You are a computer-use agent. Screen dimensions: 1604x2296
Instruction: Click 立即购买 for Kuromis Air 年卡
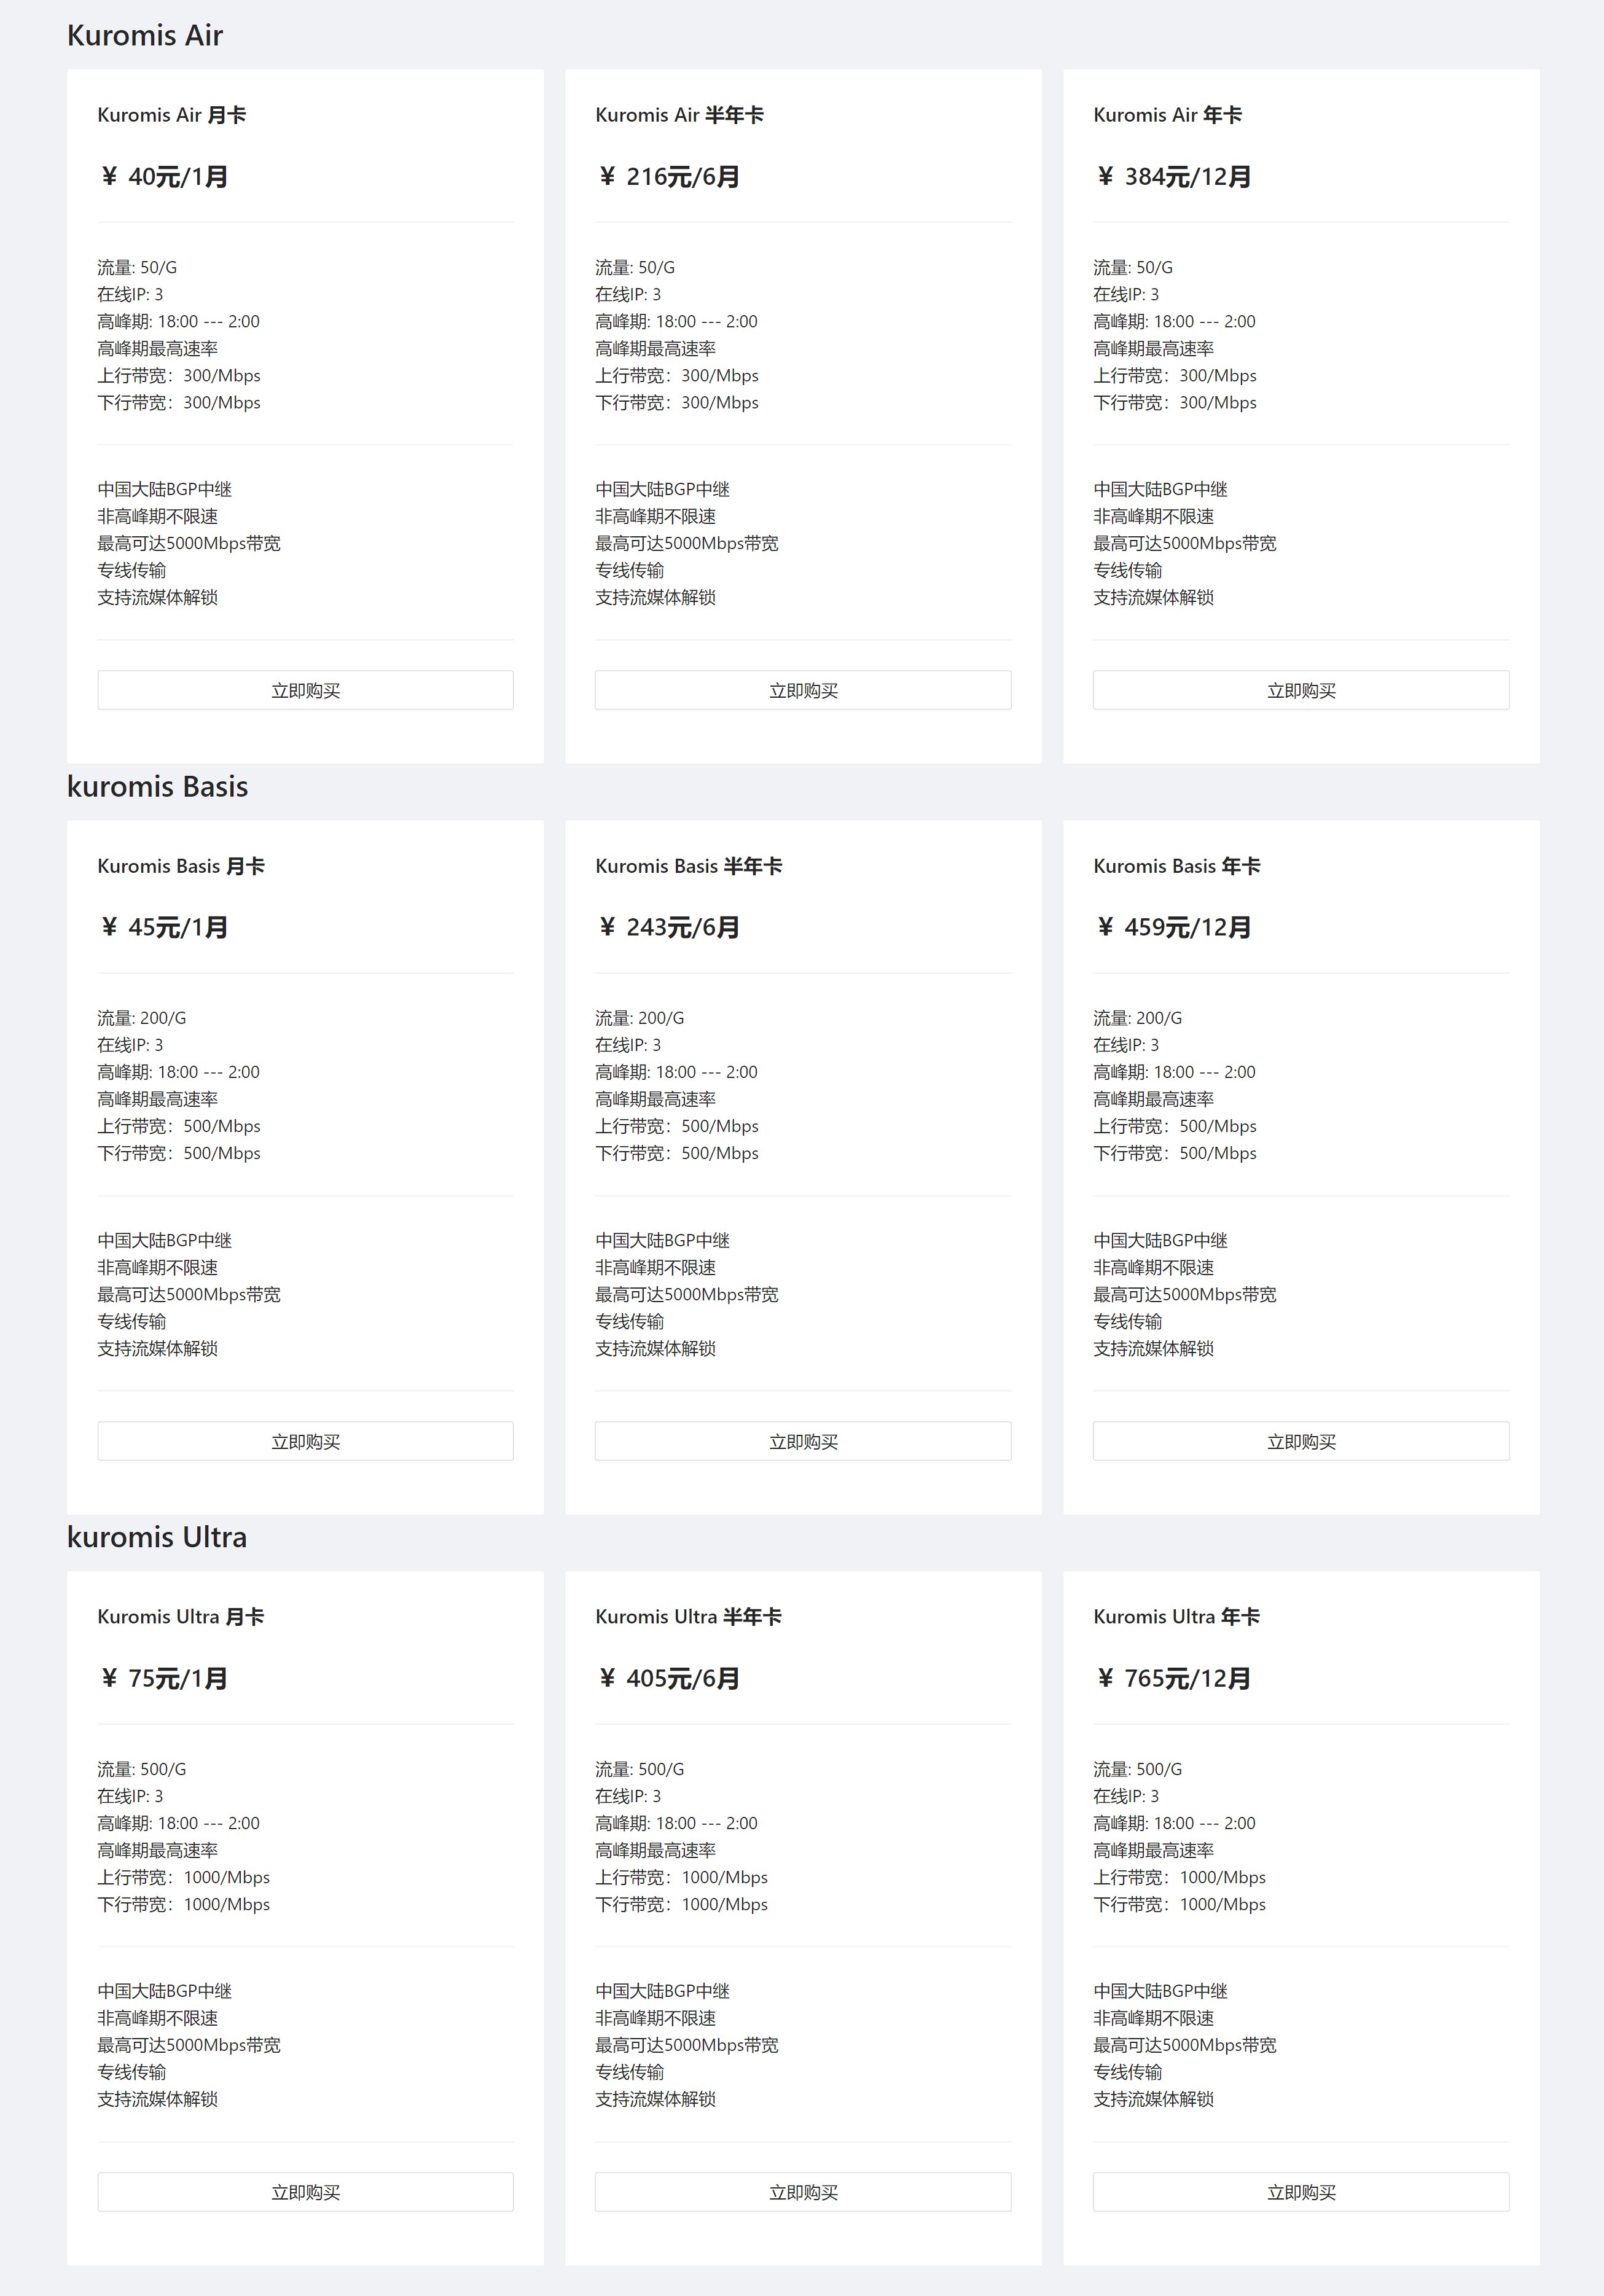pos(1301,690)
